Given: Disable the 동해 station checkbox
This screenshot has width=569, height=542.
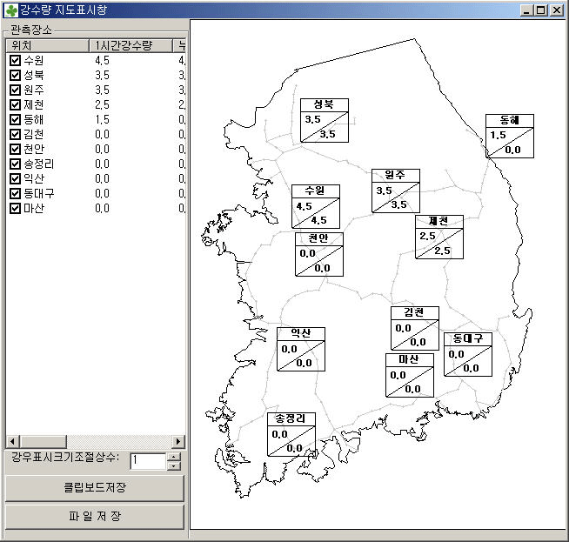Looking at the screenshot, I should tap(15, 119).
